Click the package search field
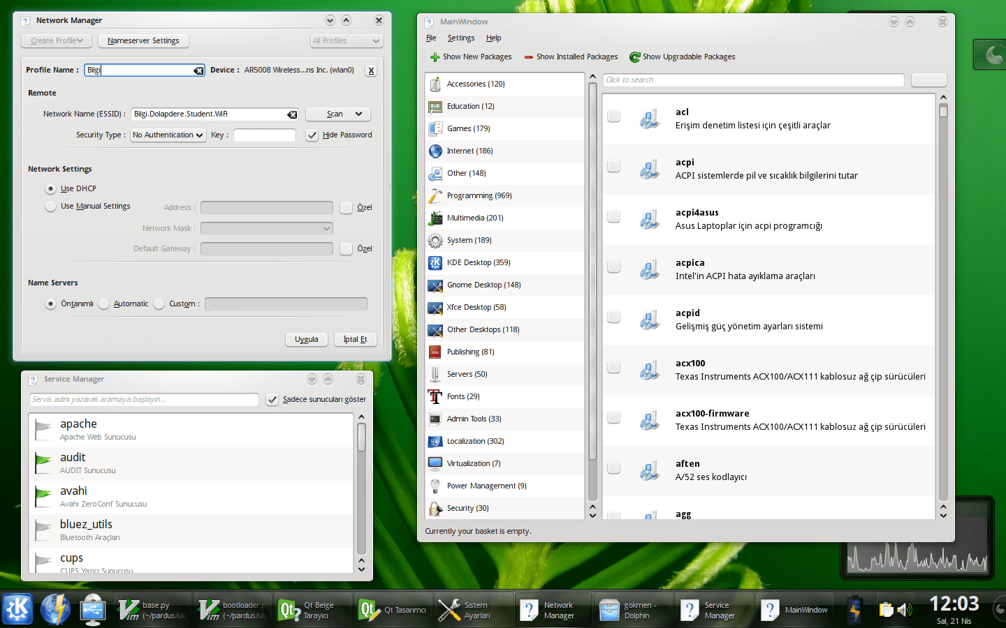The width and height of the screenshot is (1006, 628). tap(753, 80)
